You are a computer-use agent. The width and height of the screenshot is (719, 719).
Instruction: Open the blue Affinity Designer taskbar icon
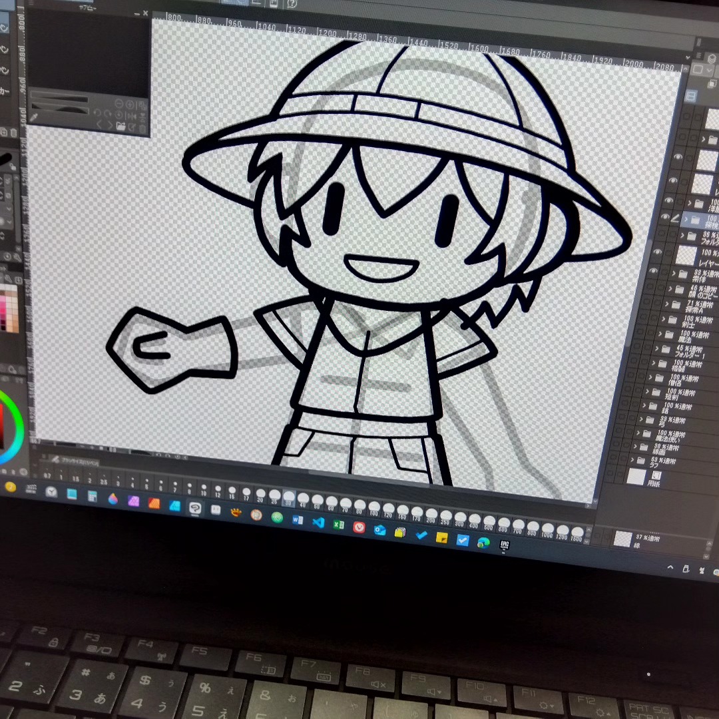pyautogui.click(x=174, y=505)
